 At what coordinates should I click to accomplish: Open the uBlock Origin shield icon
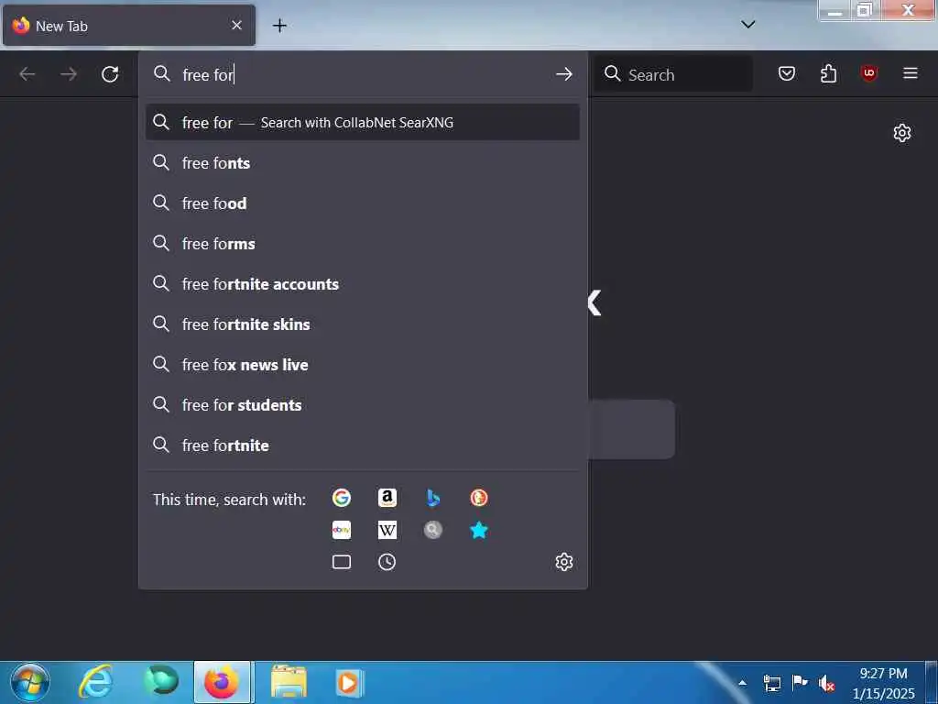tap(869, 73)
